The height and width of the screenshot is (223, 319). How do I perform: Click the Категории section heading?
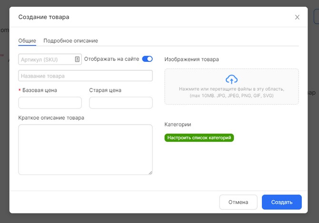click(x=178, y=125)
